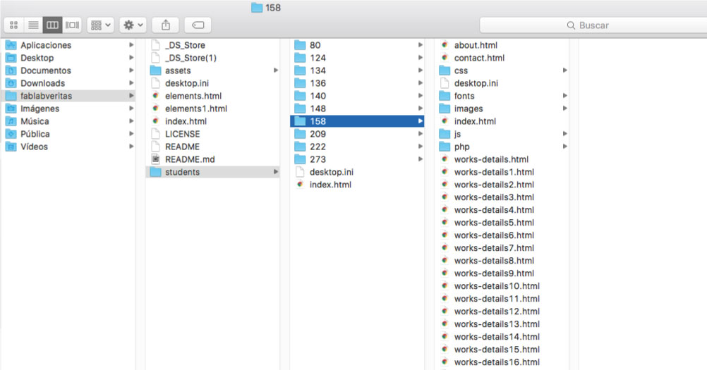
Task: Click the README.md file icon
Action: 155,159
